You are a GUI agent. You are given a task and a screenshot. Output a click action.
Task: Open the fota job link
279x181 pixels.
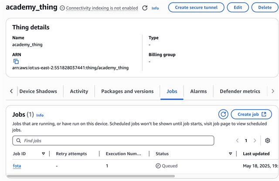click(x=17, y=166)
